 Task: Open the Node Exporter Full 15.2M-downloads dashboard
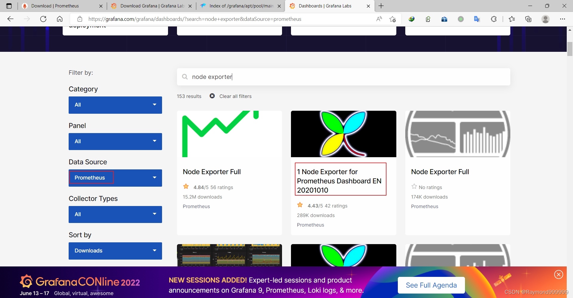(x=212, y=172)
